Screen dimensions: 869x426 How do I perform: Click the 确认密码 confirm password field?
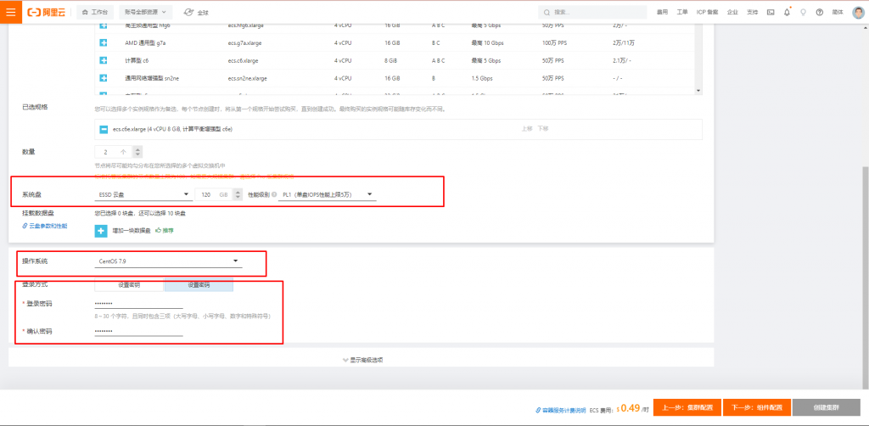(x=138, y=331)
